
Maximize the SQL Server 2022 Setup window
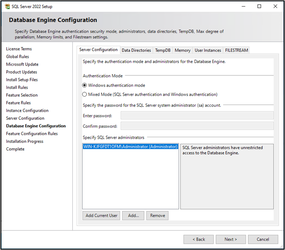click(x=260, y=7)
